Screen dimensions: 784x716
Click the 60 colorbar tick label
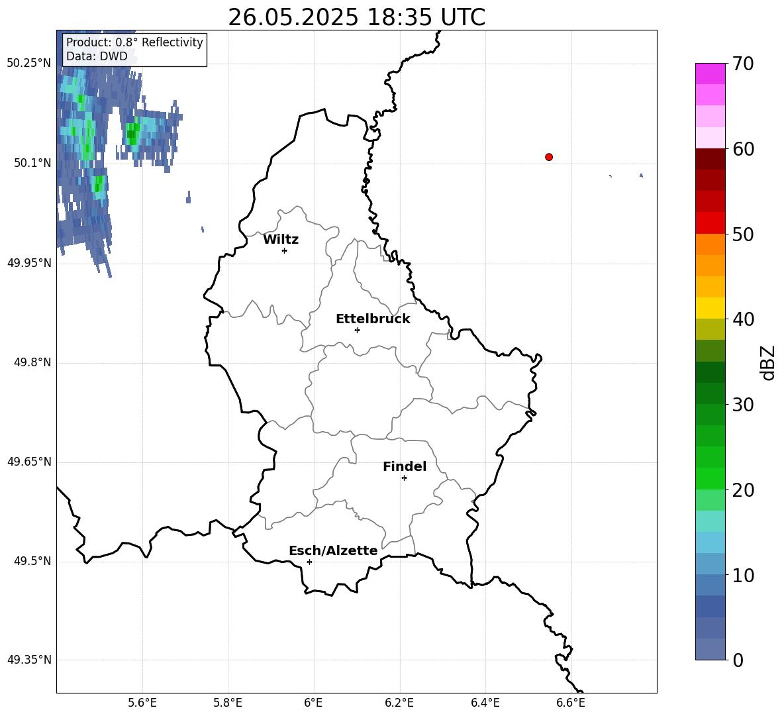[x=743, y=149]
